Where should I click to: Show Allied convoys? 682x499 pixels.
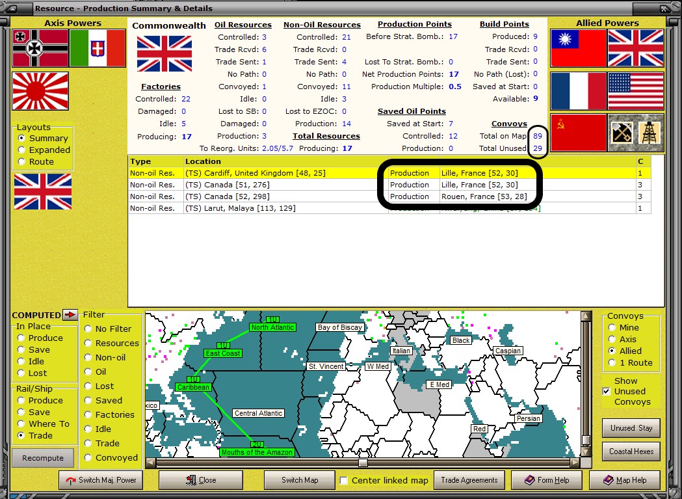pos(625,351)
